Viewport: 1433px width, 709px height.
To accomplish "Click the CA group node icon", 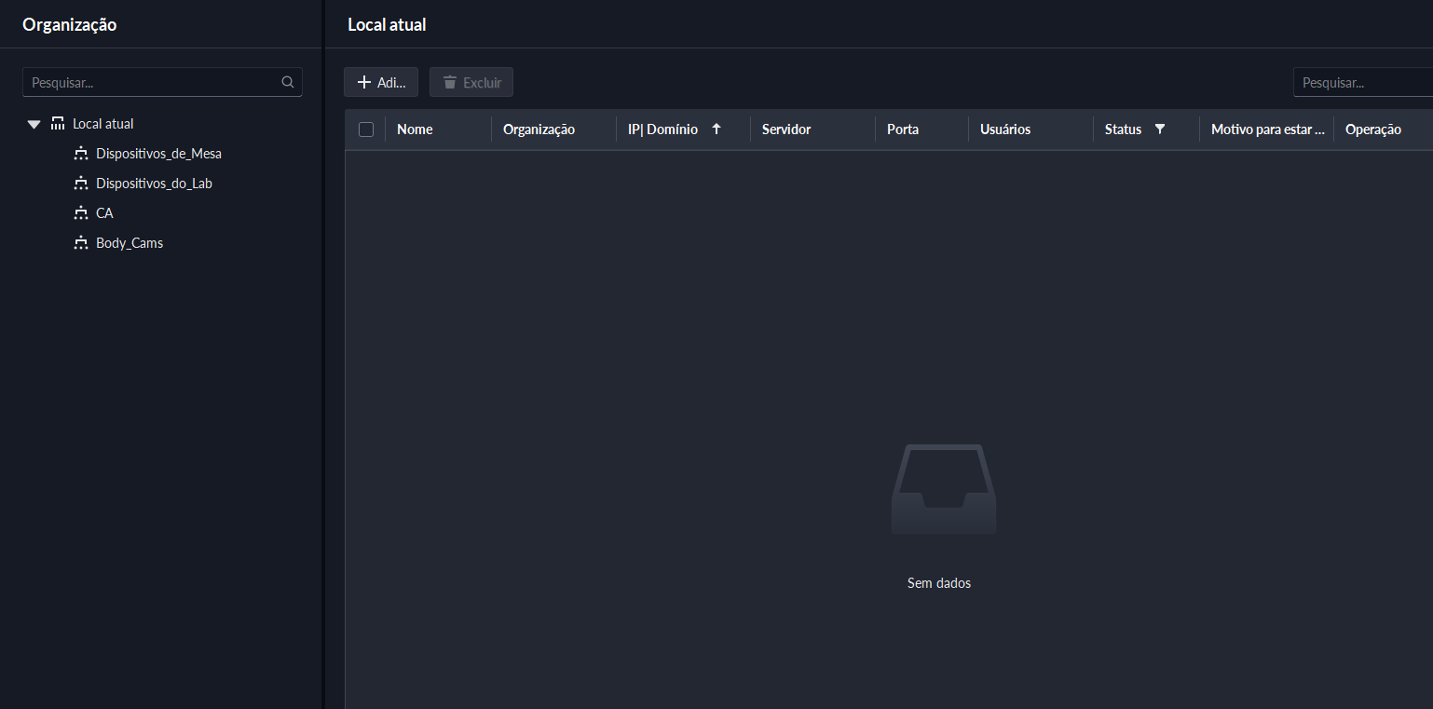I will [80, 213].
